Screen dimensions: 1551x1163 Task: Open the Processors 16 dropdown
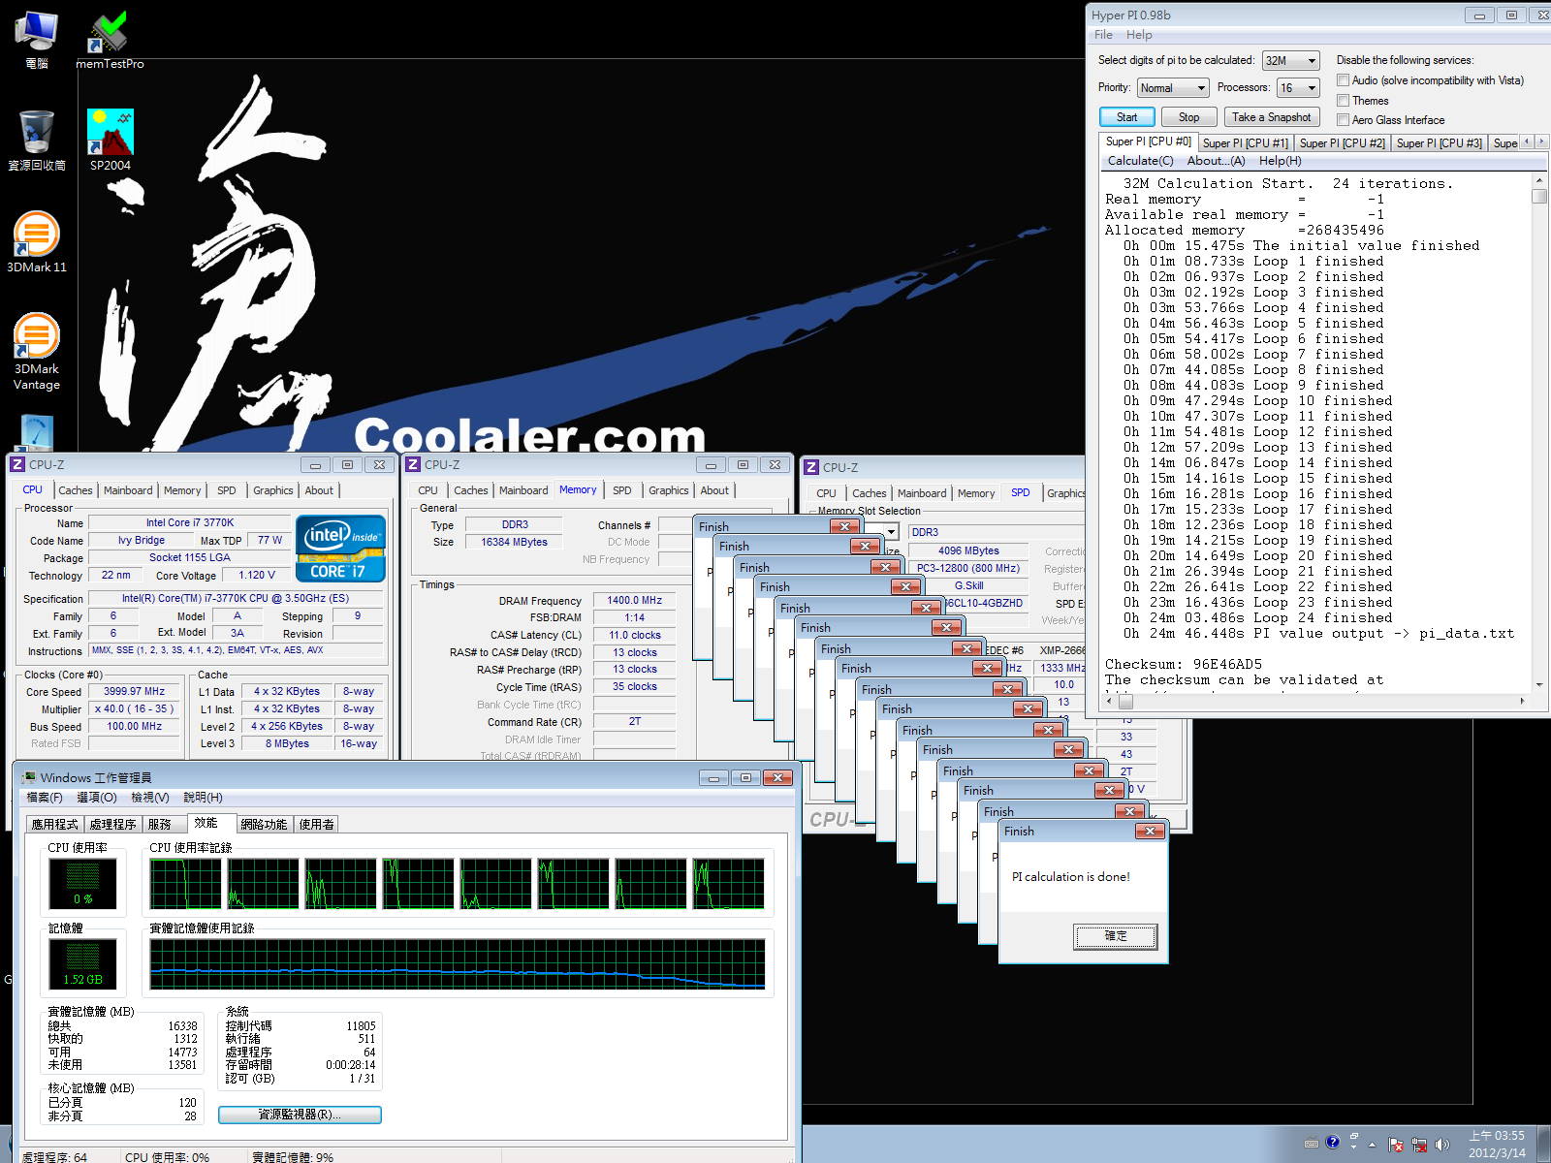pos(1299,88)
